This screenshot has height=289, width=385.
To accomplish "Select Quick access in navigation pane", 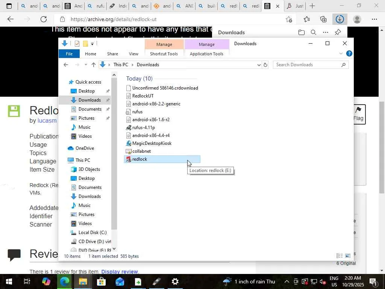I will click(88, 82).
